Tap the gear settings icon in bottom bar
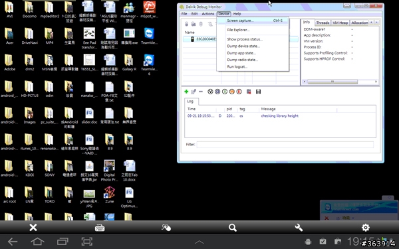 tap(366, 227)
